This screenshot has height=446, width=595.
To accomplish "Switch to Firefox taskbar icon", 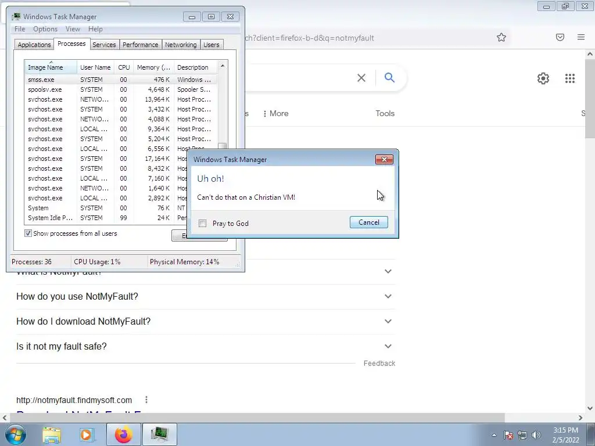I will (123, 434).
